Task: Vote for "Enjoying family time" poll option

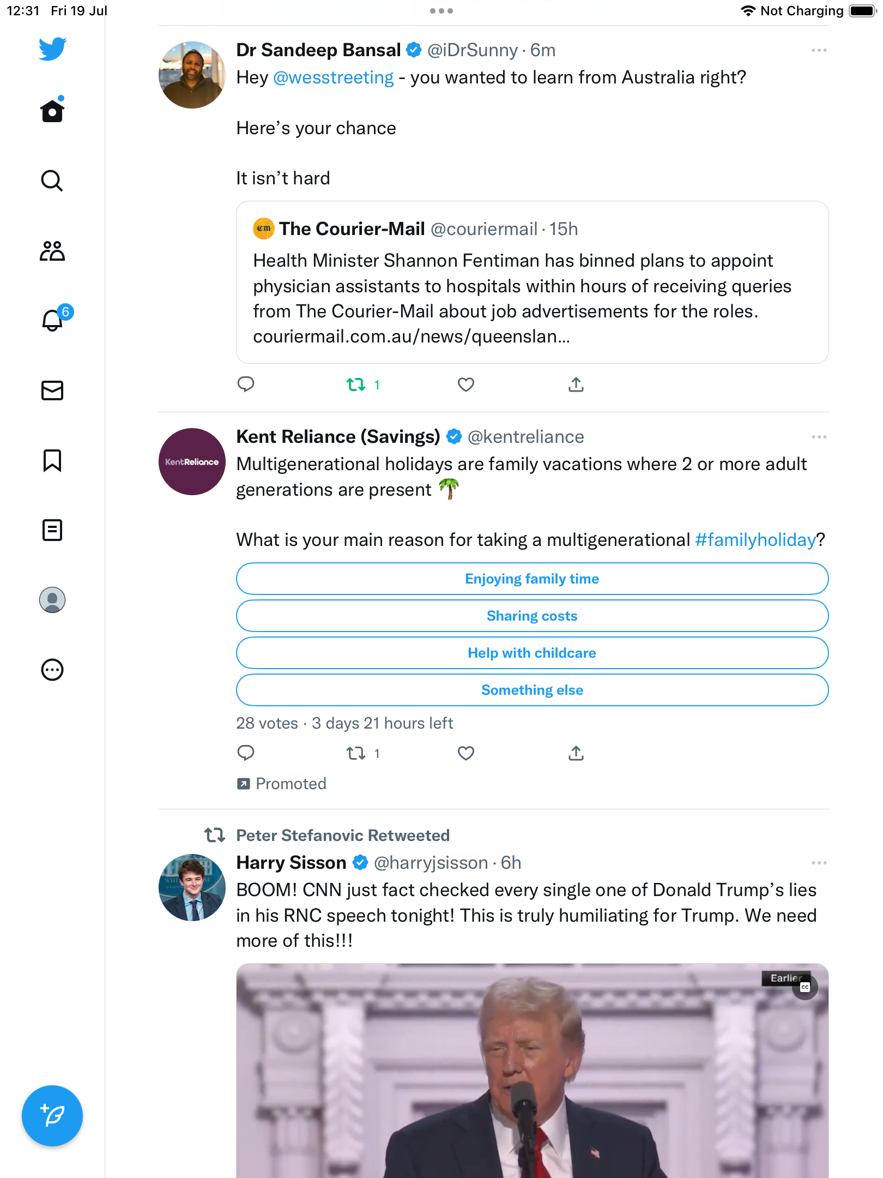Action: [532, 579]
